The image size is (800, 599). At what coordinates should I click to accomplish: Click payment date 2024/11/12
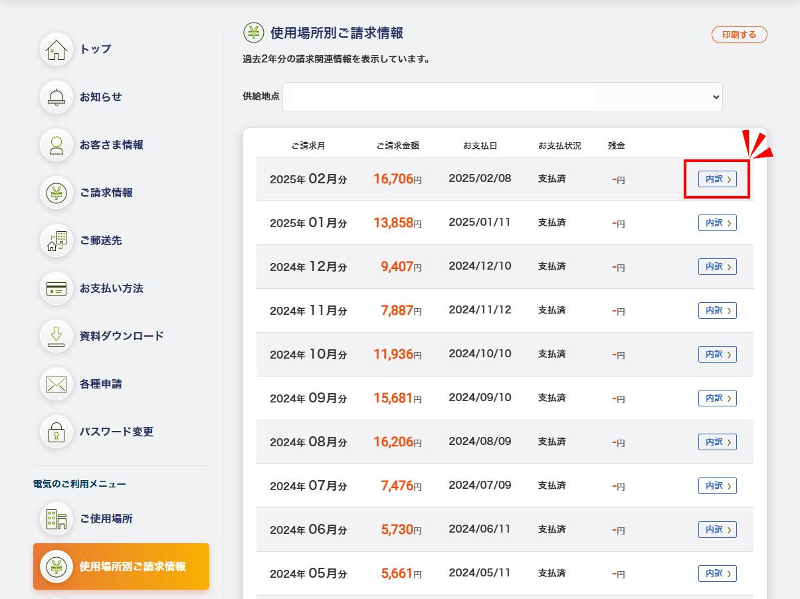click(480, 309)
